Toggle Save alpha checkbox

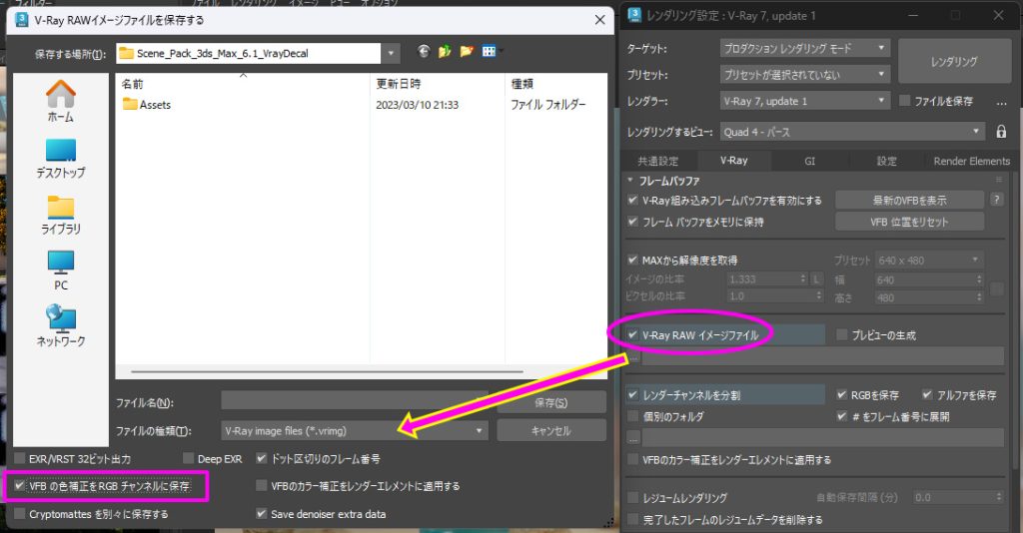coord(927,395)
